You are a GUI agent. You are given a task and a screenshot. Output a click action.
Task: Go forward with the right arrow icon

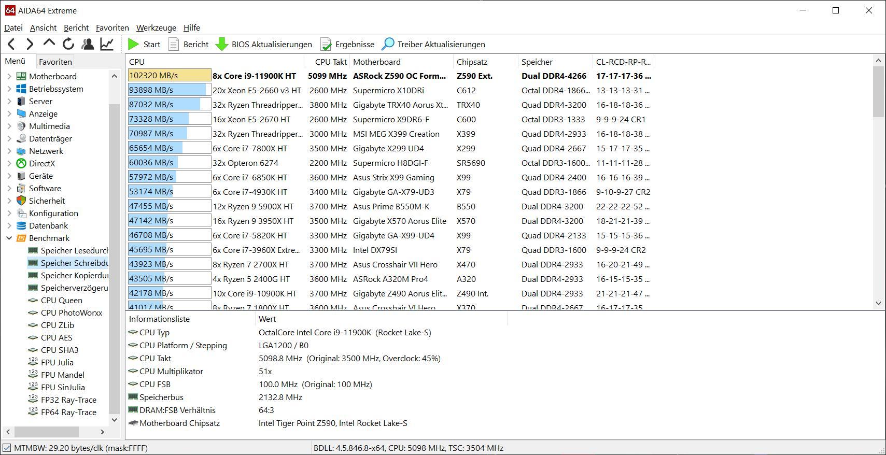(30, 44)
